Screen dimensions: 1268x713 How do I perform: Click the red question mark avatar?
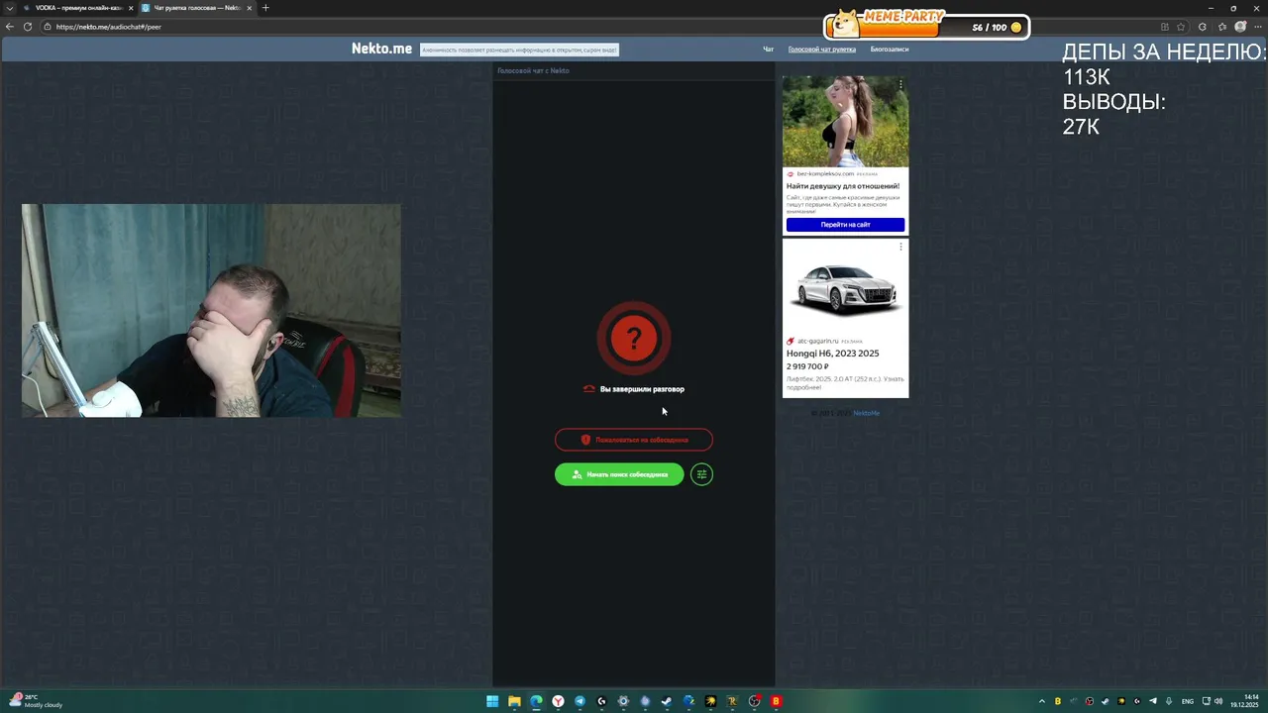pos(634,339)
